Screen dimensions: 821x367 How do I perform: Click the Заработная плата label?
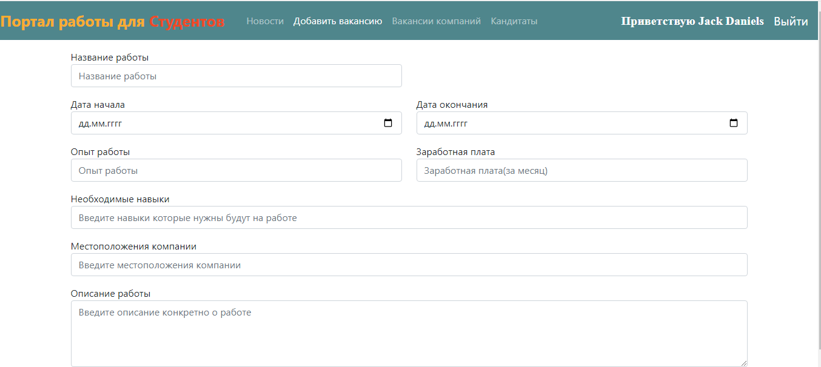pos(456,152)
